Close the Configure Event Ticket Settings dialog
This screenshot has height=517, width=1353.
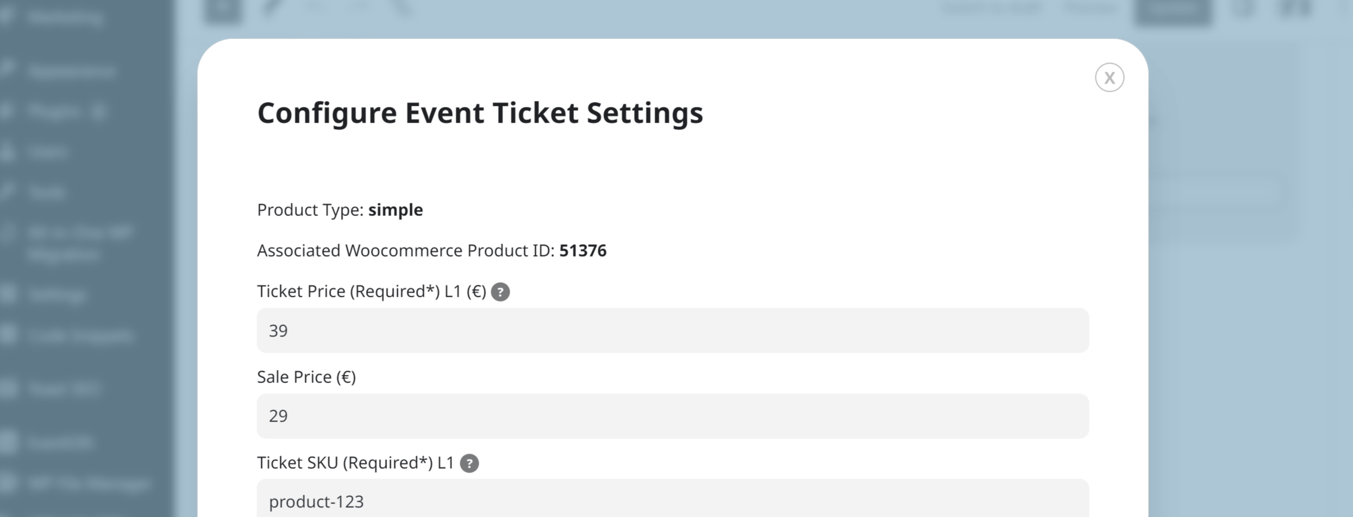click(x=1109, y=78)
